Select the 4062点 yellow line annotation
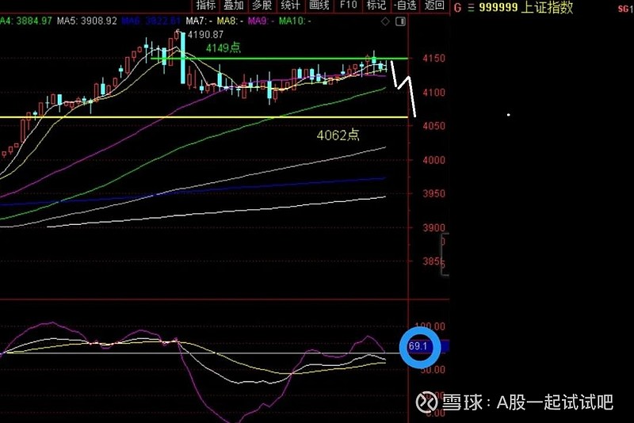 click(x=338, y=135)
